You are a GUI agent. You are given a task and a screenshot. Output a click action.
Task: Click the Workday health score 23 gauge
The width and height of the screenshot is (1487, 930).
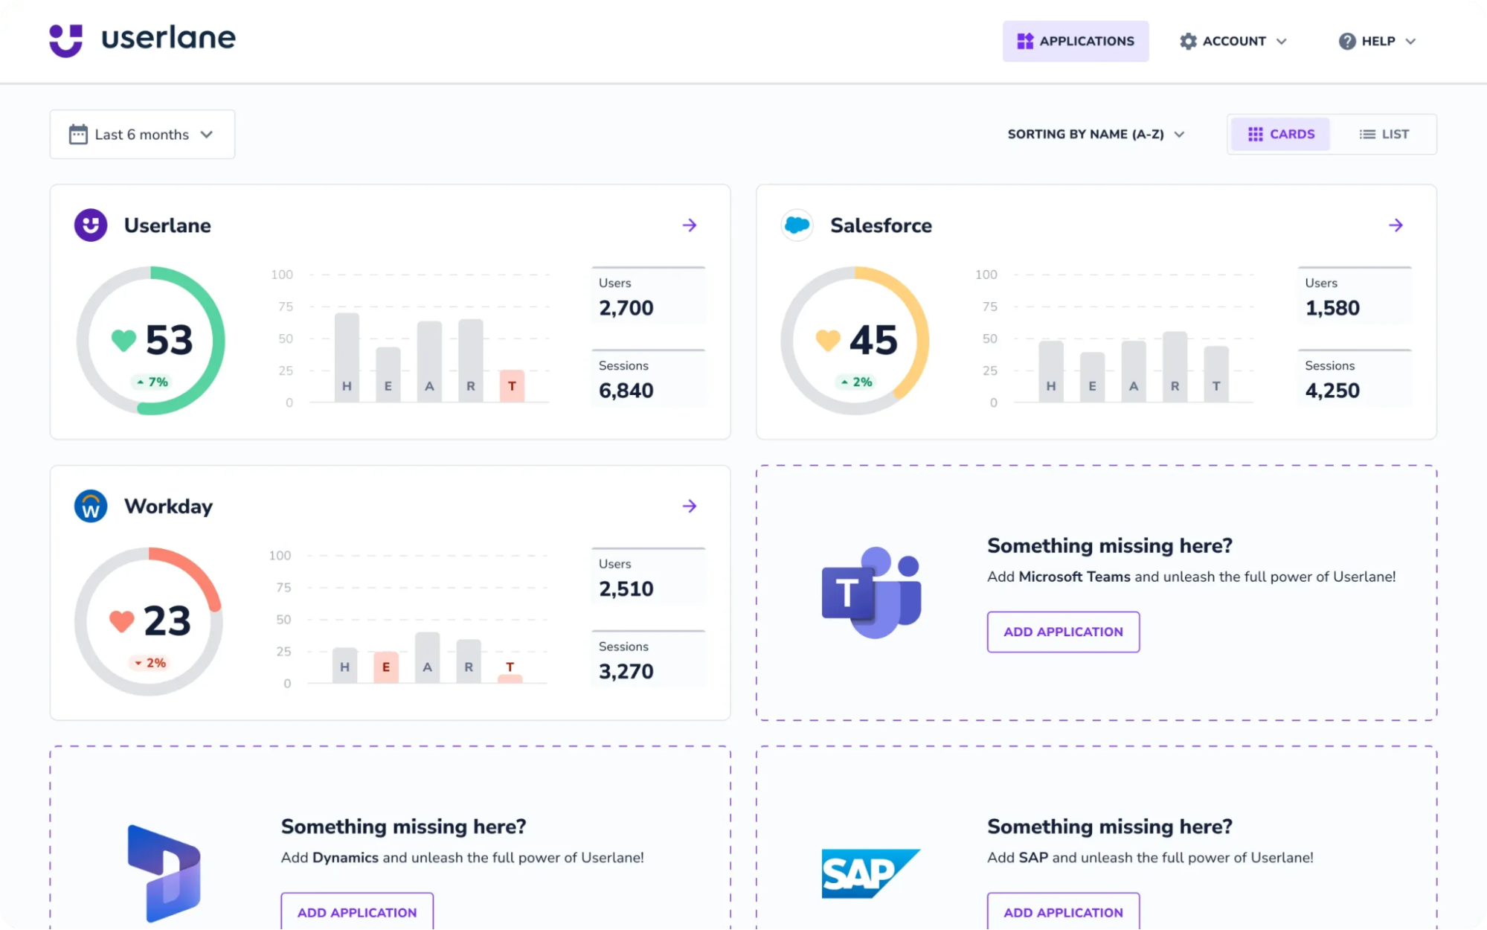149,622
